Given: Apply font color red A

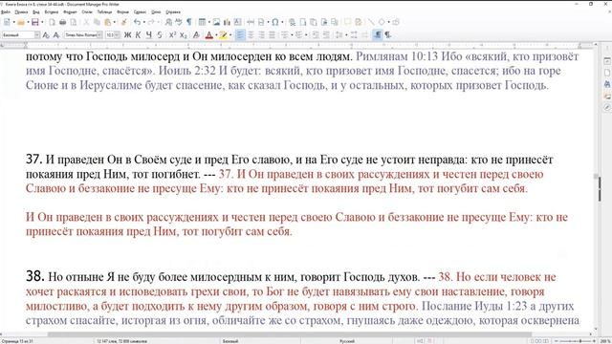Looking at the screenshot, I should pyautogui.click(x=209, y=35).
